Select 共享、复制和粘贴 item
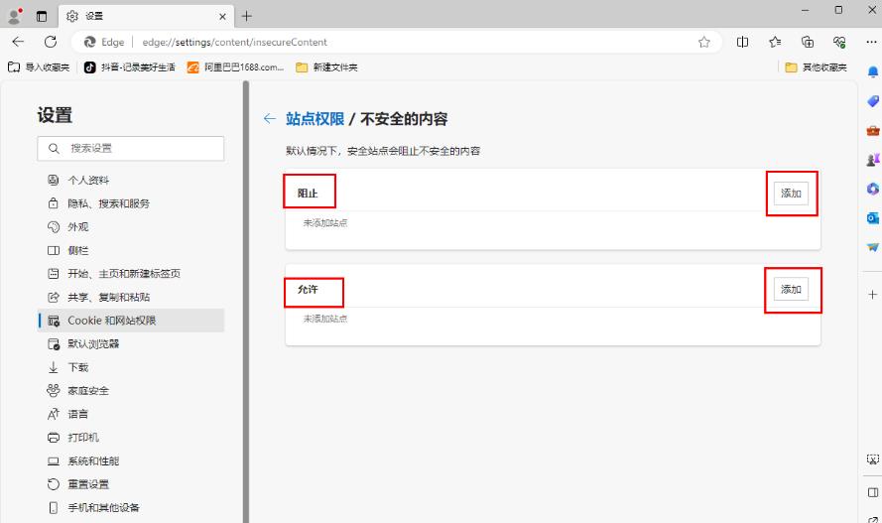Screen dimensions: 882x523 click(131, 297)
